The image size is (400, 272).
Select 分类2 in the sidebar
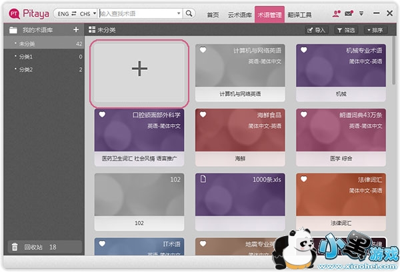tap(26, 69)
